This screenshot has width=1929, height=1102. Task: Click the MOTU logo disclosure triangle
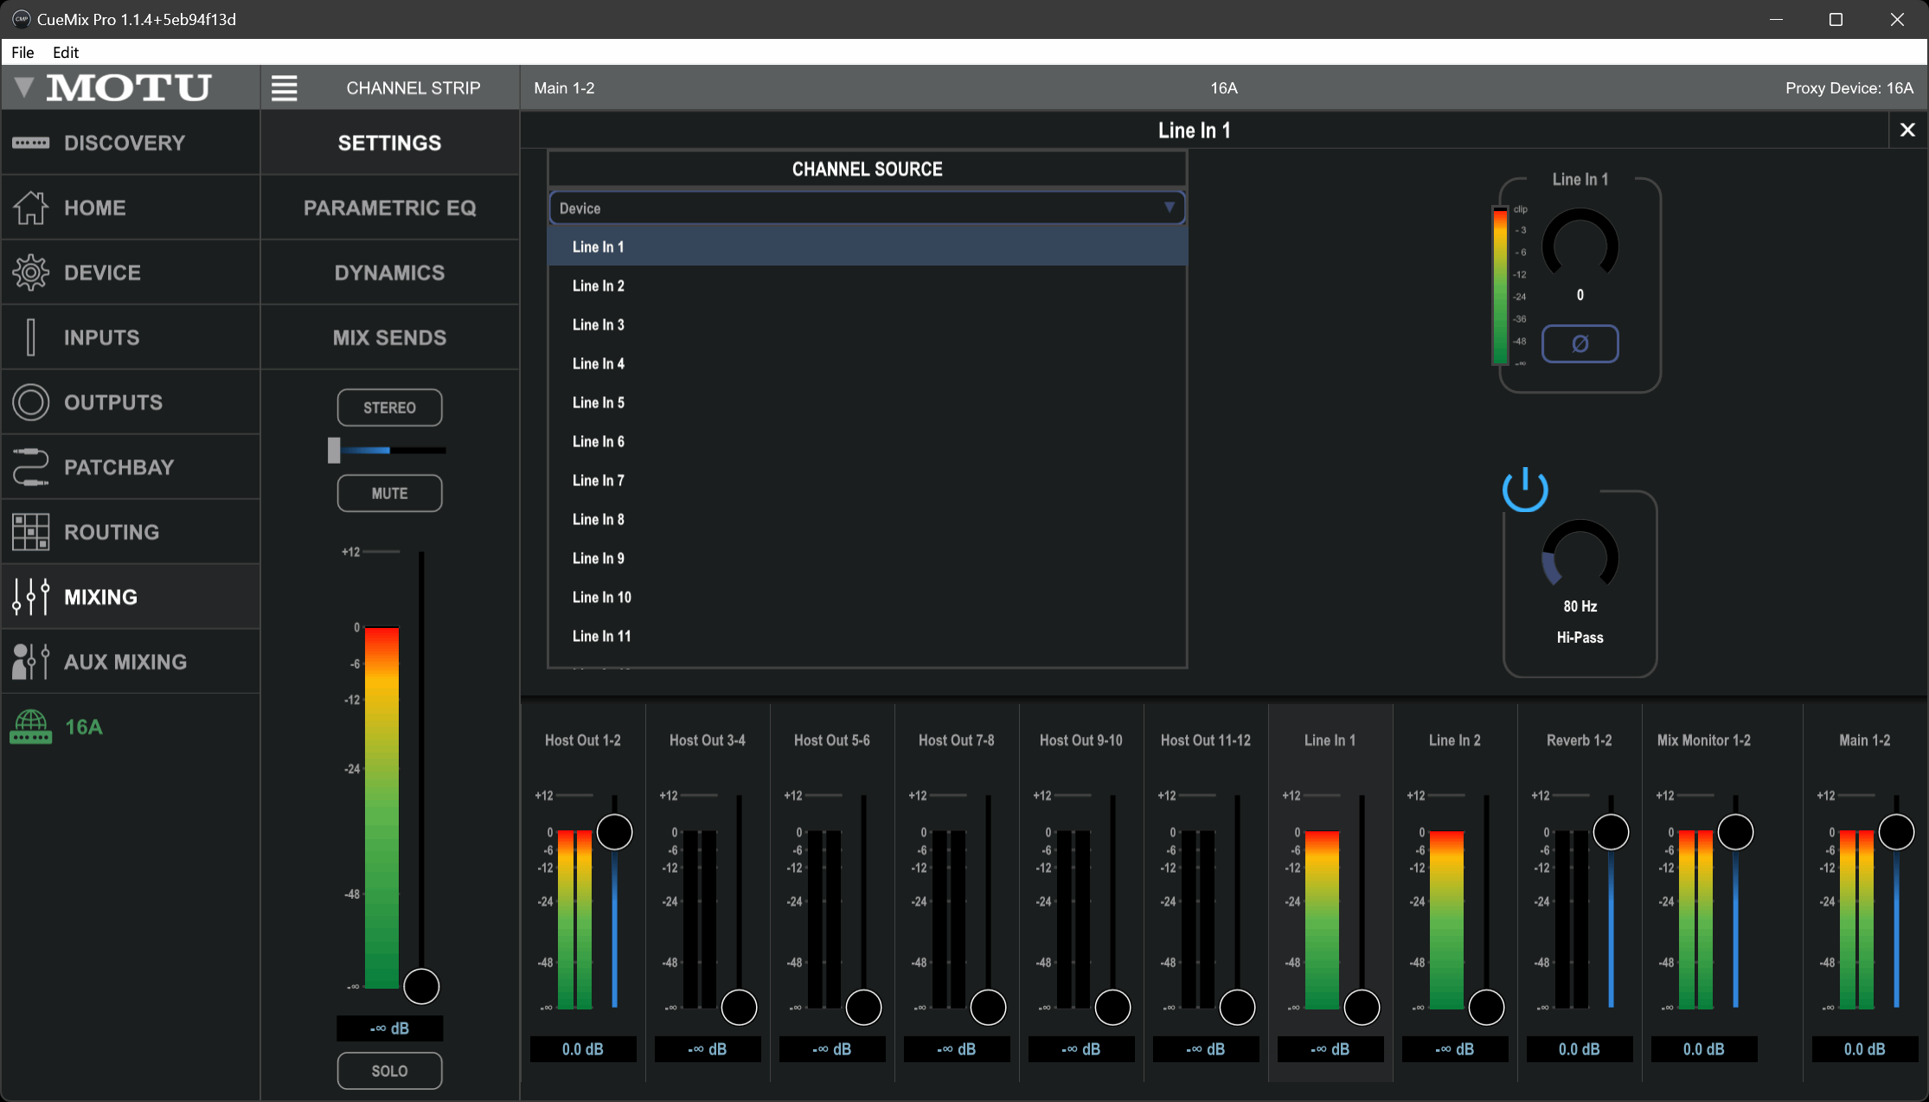coord(24,86)
